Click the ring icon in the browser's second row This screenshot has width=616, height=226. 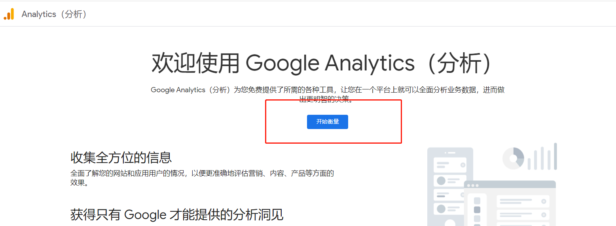[543, 215]
